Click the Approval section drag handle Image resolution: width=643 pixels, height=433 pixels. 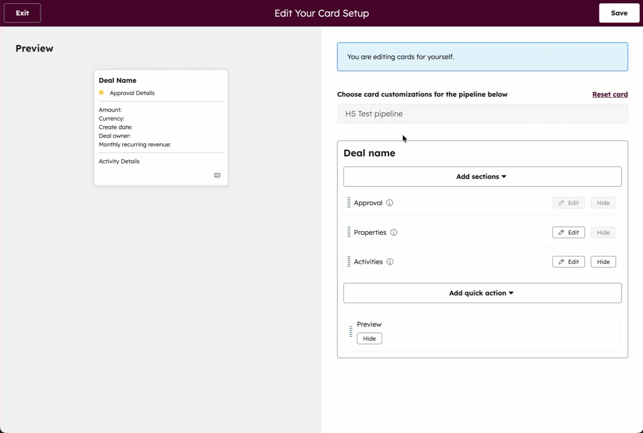348,203
